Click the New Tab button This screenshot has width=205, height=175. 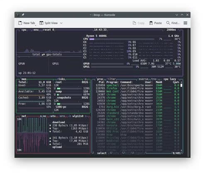click(27, 23)
